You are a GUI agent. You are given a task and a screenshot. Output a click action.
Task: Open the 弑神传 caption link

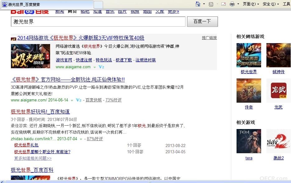coord(278,72)
